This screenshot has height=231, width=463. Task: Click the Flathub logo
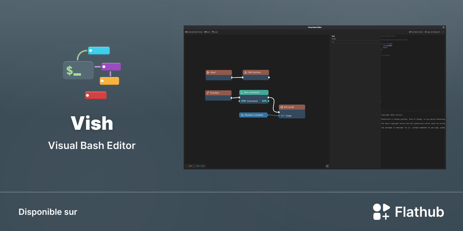[409, 212]
